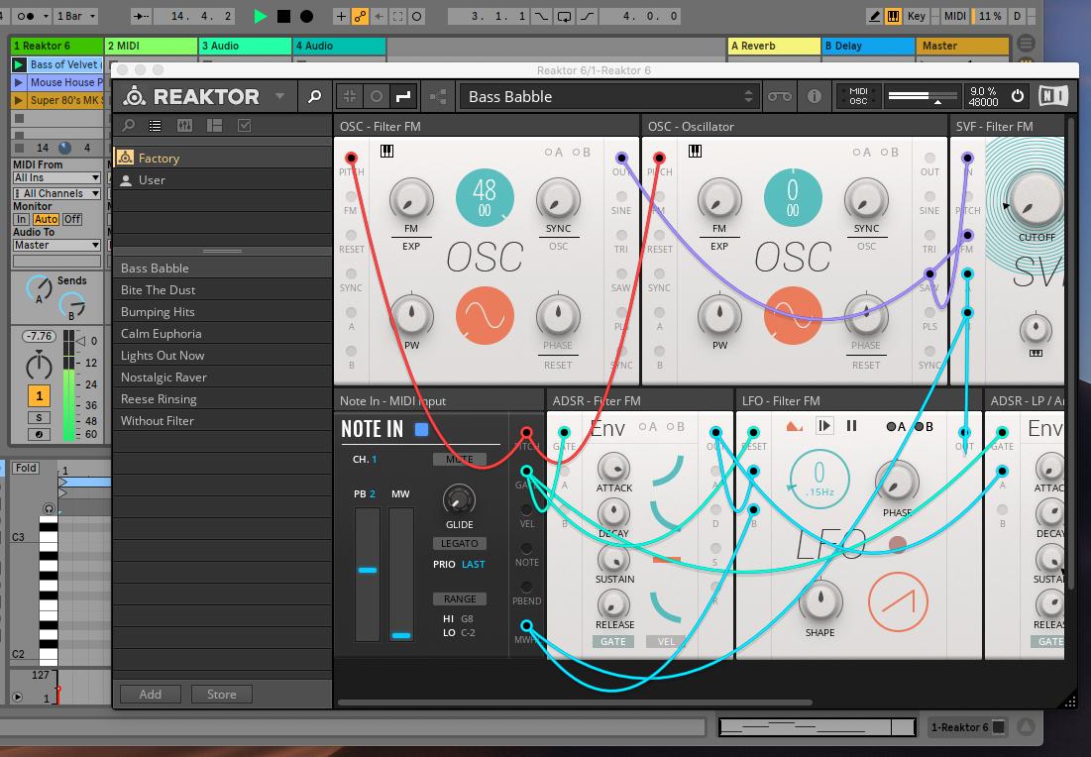Solo the Reaktor 6 track with S
Screen dimensions: 1091x757
click(x=39, y=418)
